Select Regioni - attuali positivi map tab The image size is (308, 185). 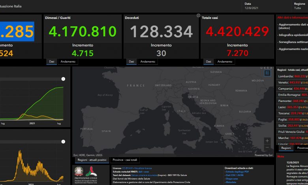[91, 160]
